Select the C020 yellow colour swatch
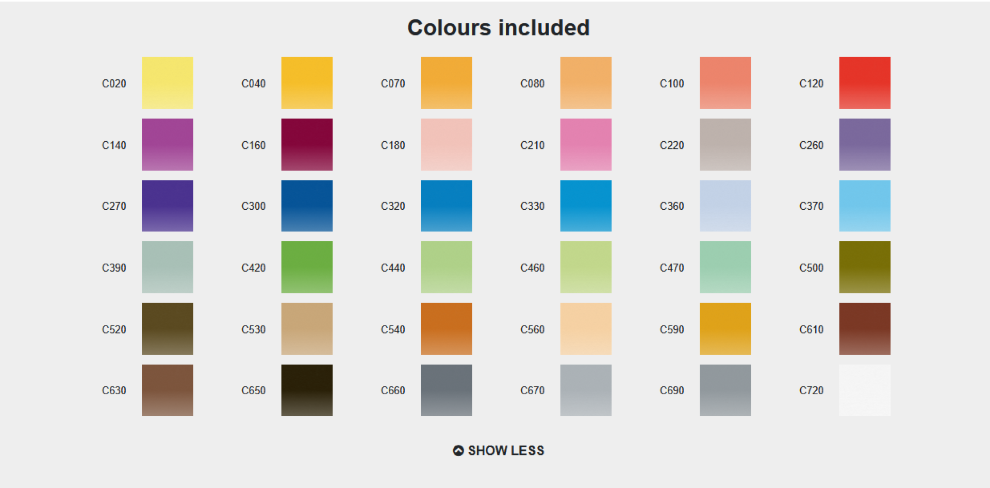The height and width of the screenshot is (488, 990). click(x=167, y=82)
